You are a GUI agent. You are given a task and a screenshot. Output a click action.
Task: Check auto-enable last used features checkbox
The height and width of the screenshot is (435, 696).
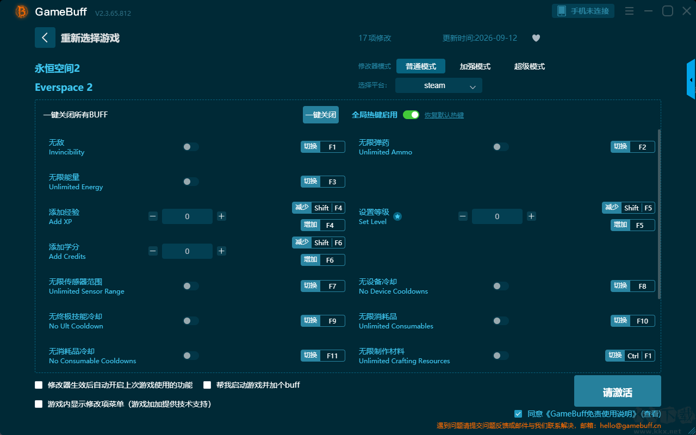(x=39, y=385)
